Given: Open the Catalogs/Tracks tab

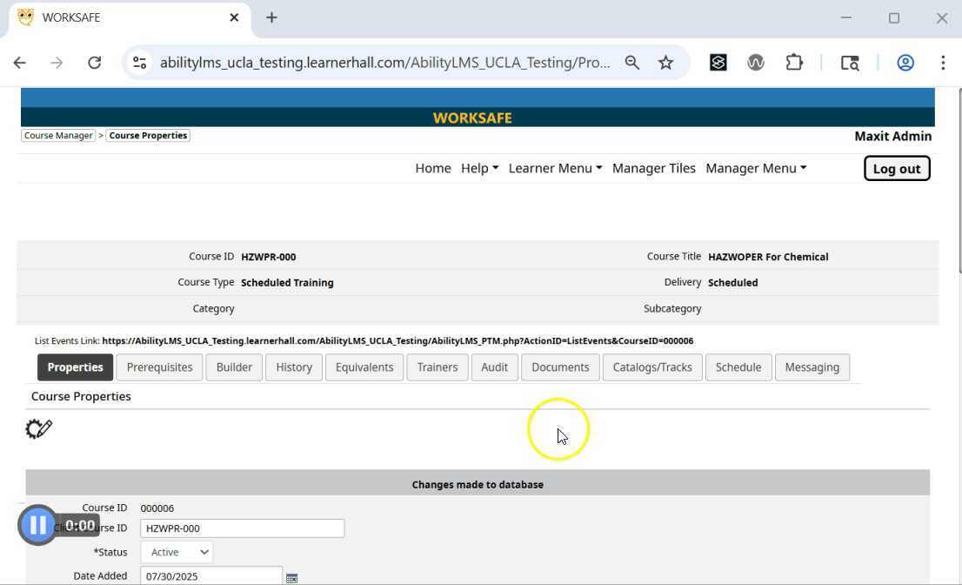Looking at the screenshot, I should tap(651, 367).
